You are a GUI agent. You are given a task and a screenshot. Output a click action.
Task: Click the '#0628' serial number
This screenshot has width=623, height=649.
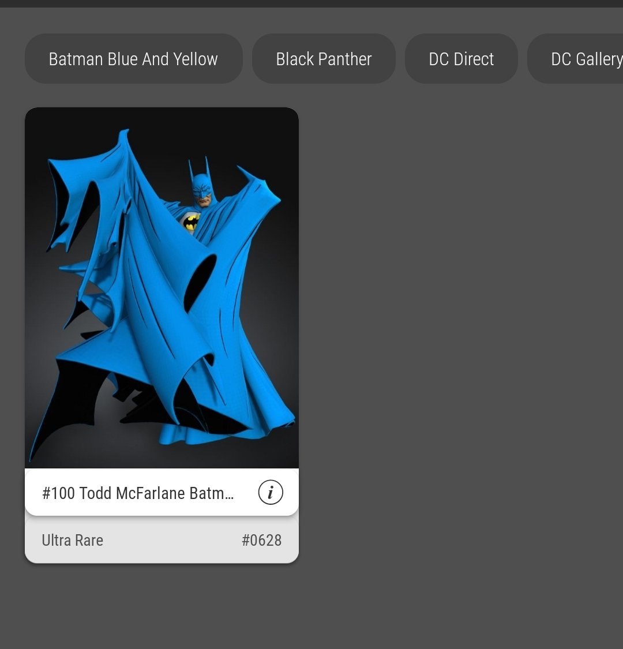click(x=262, y=540)
